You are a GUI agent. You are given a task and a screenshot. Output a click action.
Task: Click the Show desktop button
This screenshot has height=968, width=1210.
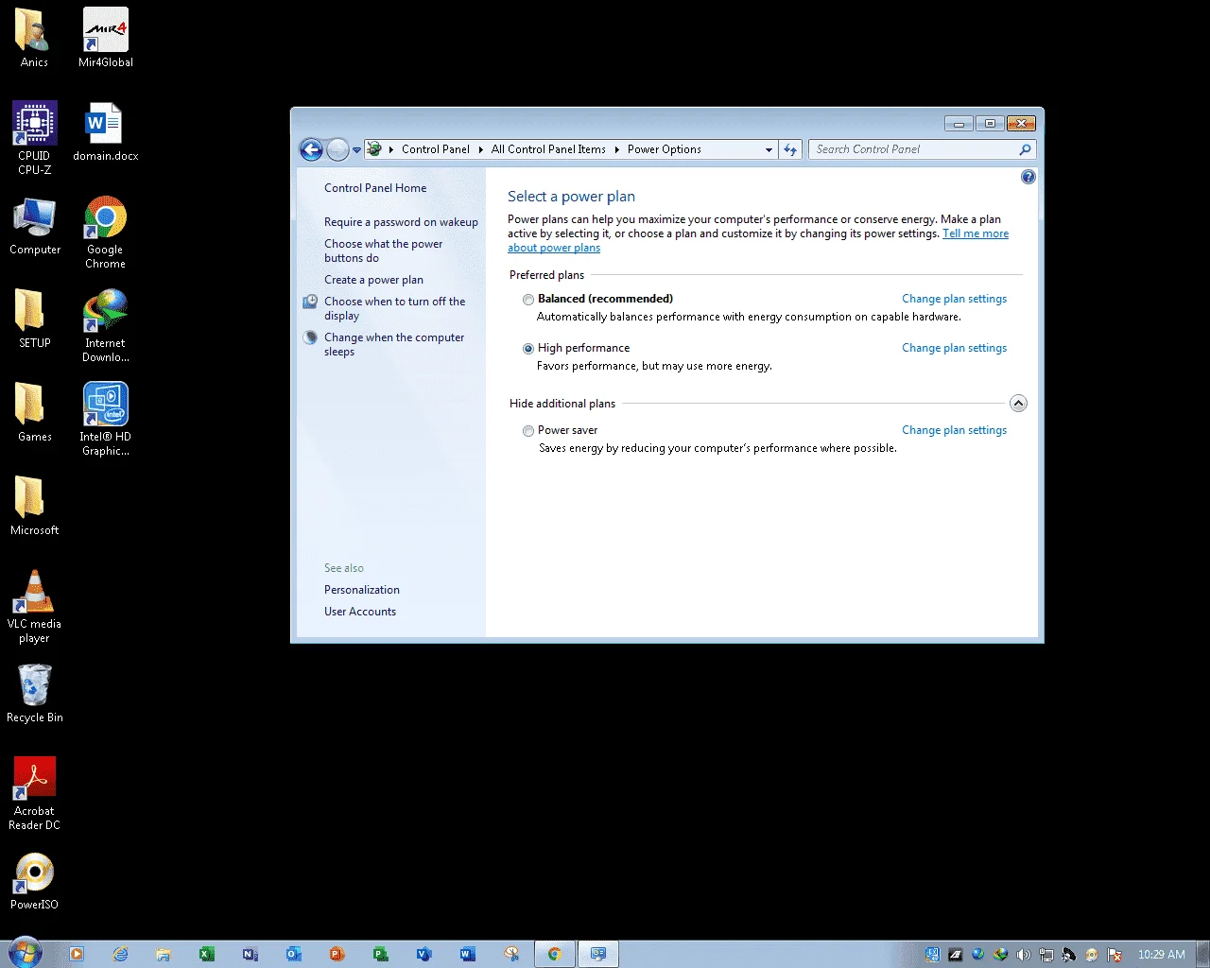[1202, 954]
